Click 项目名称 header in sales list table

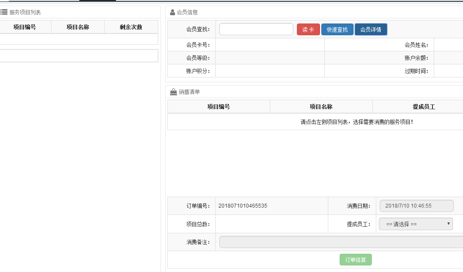tap(321, 107)
